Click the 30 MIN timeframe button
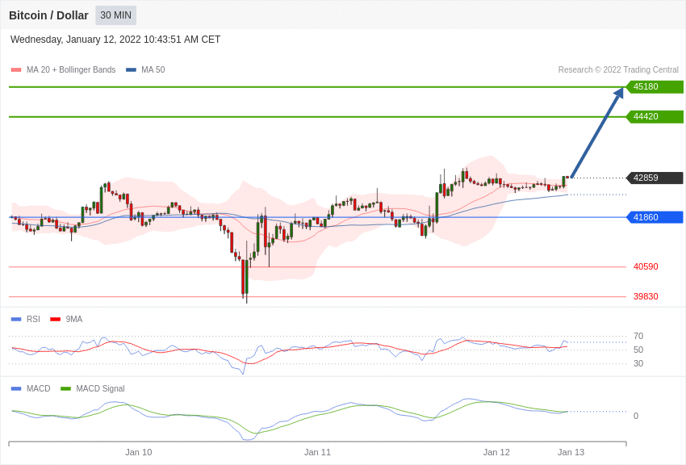This screenshot has height=465, width=686. (115, 15)
